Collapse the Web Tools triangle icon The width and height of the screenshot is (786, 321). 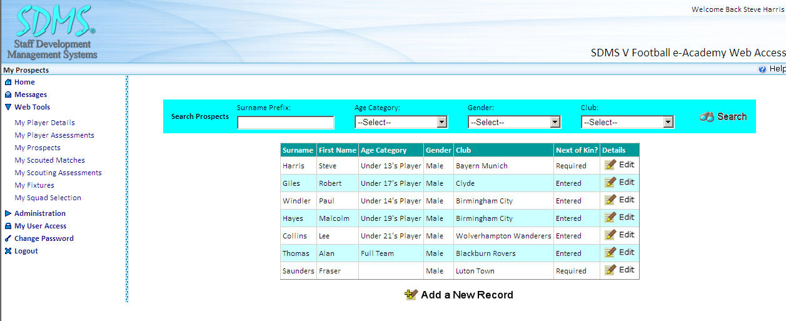(8, 107)
